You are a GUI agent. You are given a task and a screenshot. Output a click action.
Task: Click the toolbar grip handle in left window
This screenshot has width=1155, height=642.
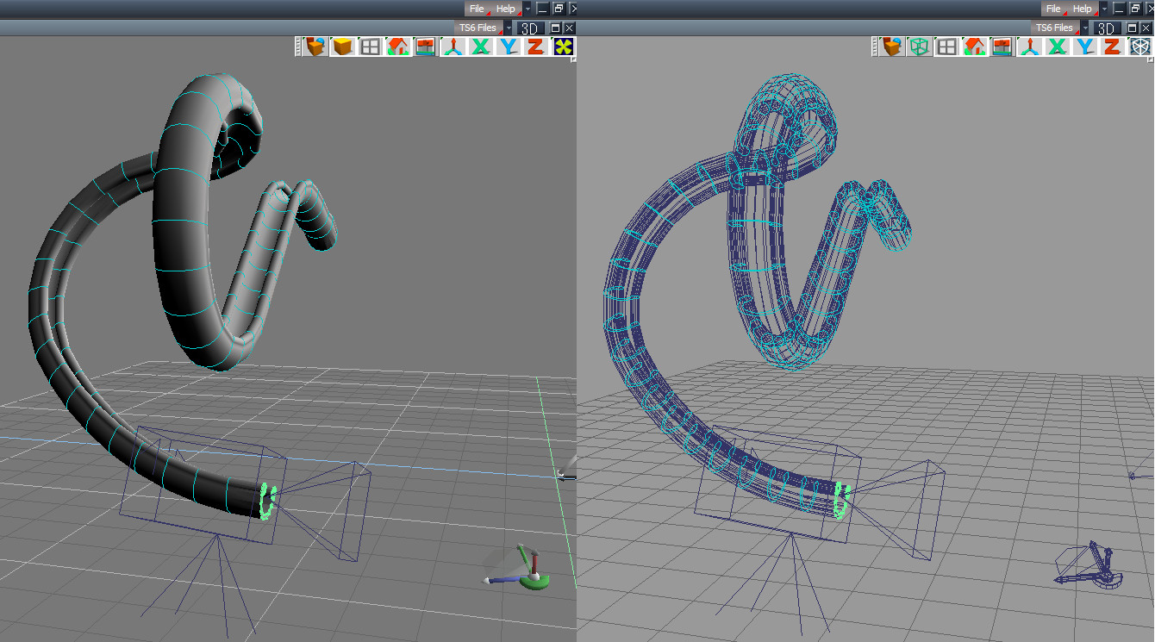(298, 47)
